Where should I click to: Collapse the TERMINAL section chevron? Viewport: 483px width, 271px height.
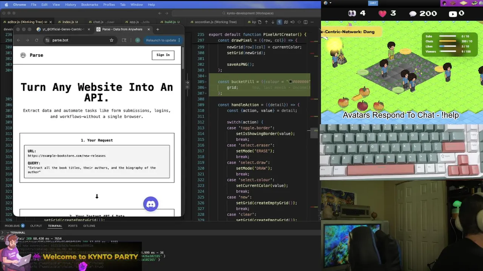tap(8, 233)
